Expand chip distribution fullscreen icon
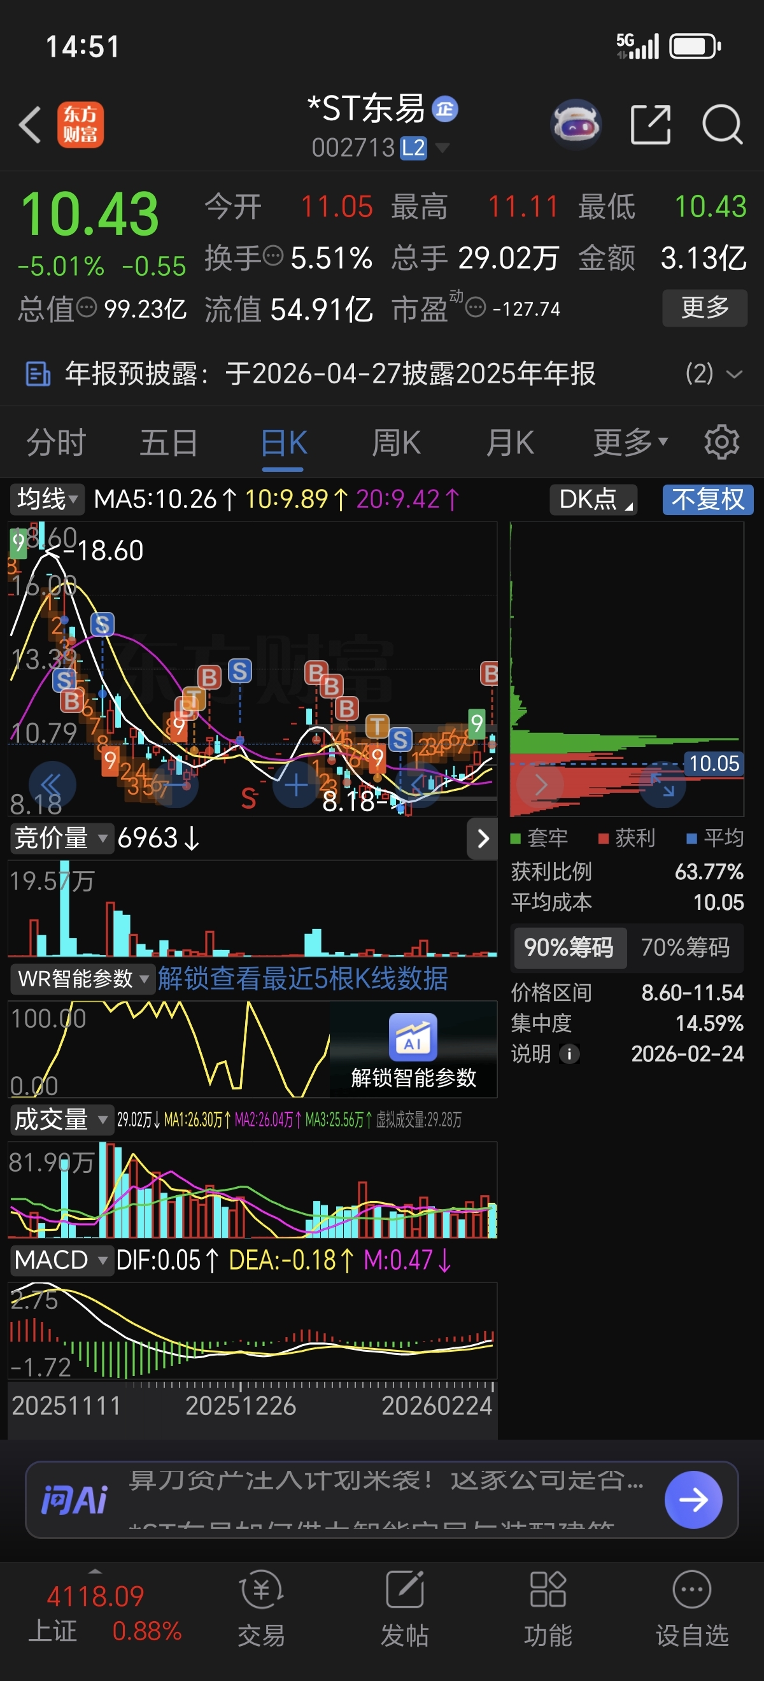 coord(662,785)
